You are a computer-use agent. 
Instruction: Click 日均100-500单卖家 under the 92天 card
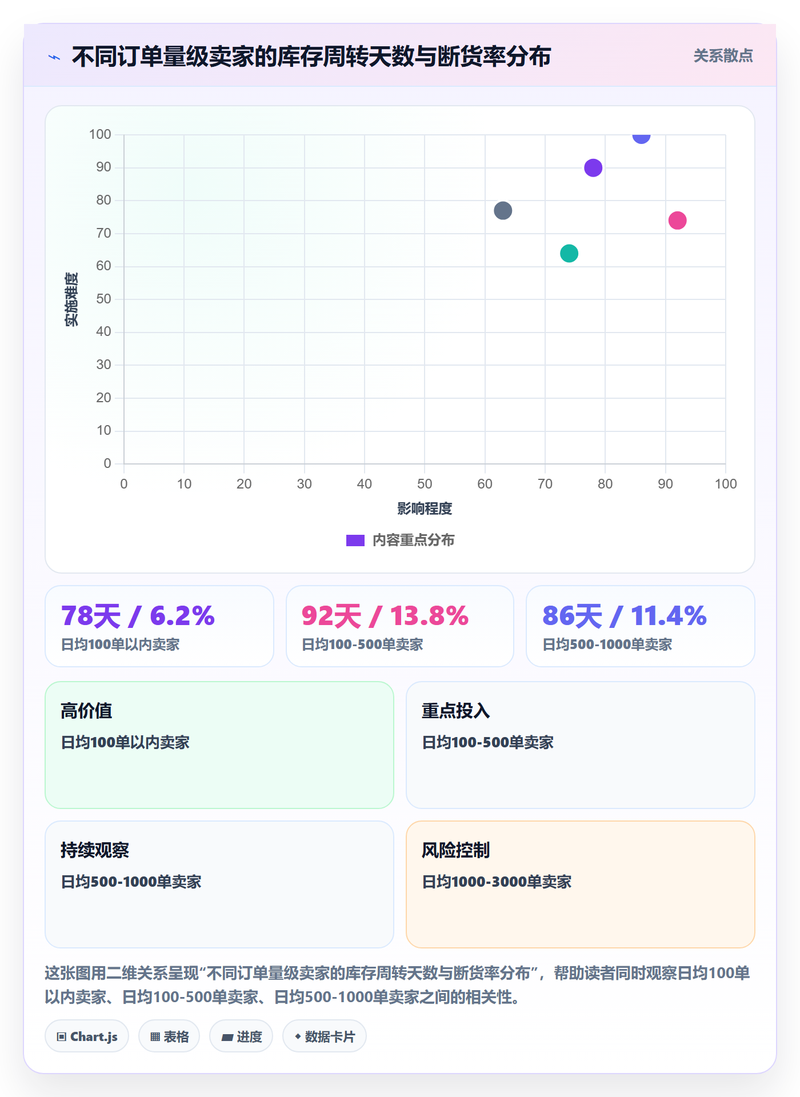362,644
